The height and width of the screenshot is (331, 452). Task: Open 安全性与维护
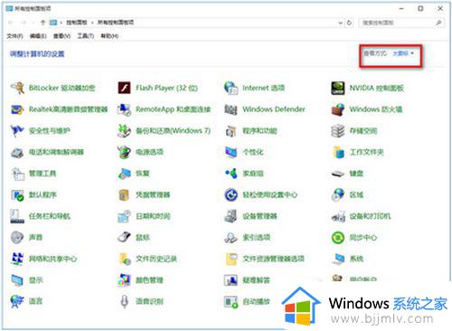(40, 131)
